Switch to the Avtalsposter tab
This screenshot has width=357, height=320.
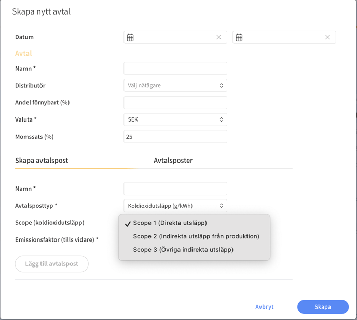(173, 161)
